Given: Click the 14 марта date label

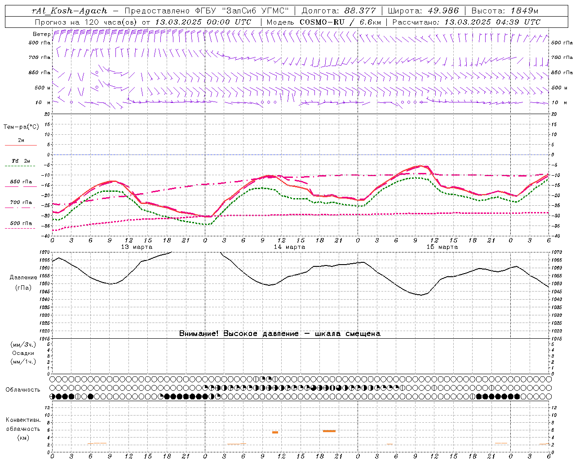Looking at the screenshot, I should [x=289, y=247].
